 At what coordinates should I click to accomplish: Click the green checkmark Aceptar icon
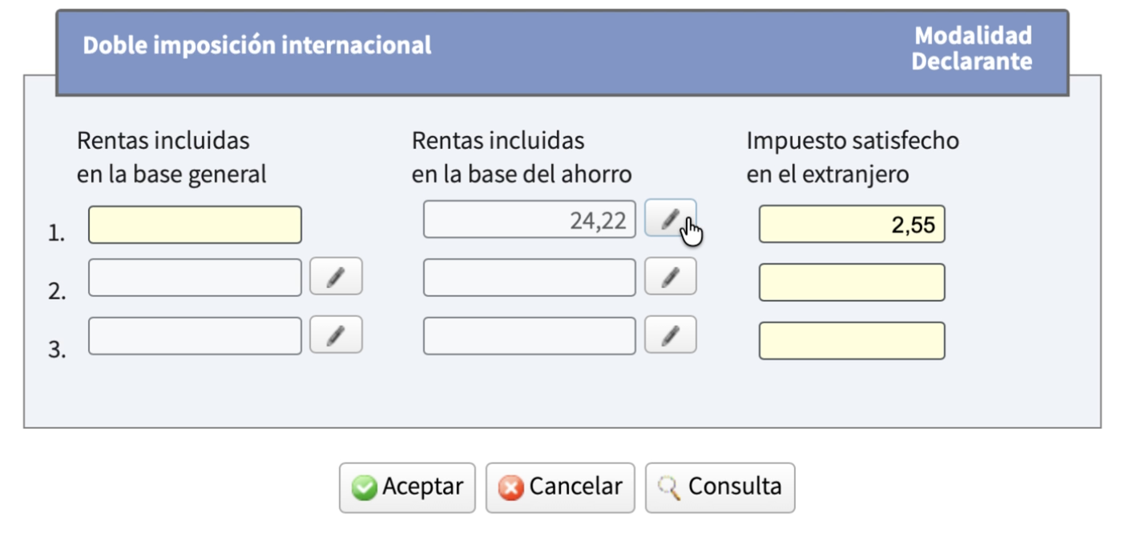pyautogui.click(x=365, y=487)
